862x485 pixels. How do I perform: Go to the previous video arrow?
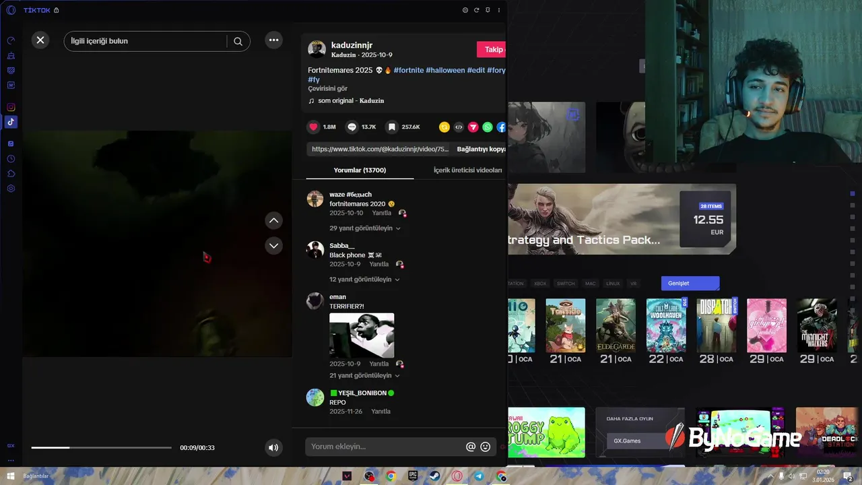[x=273, y=220]
